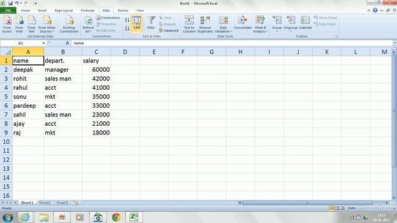Open the Windows Start button
Viewport: 397px width, 223px height.
tap(7, 217)
